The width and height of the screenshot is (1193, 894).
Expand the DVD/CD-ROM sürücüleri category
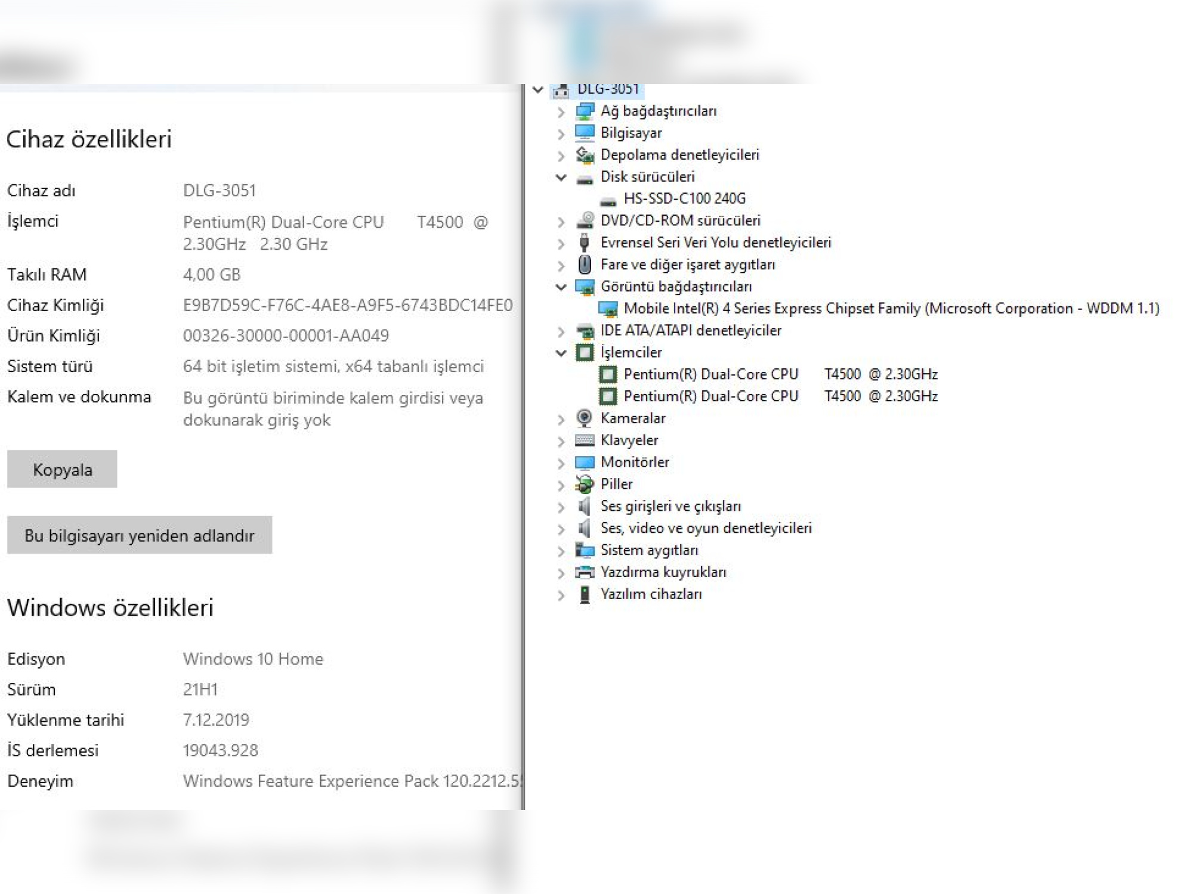(x=561, y=222)
